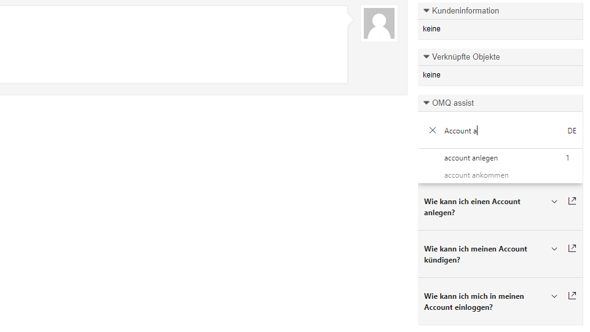Click into the 'Account a' search field
The width and height of the screenshot is (590, 332).
point(502,130)
